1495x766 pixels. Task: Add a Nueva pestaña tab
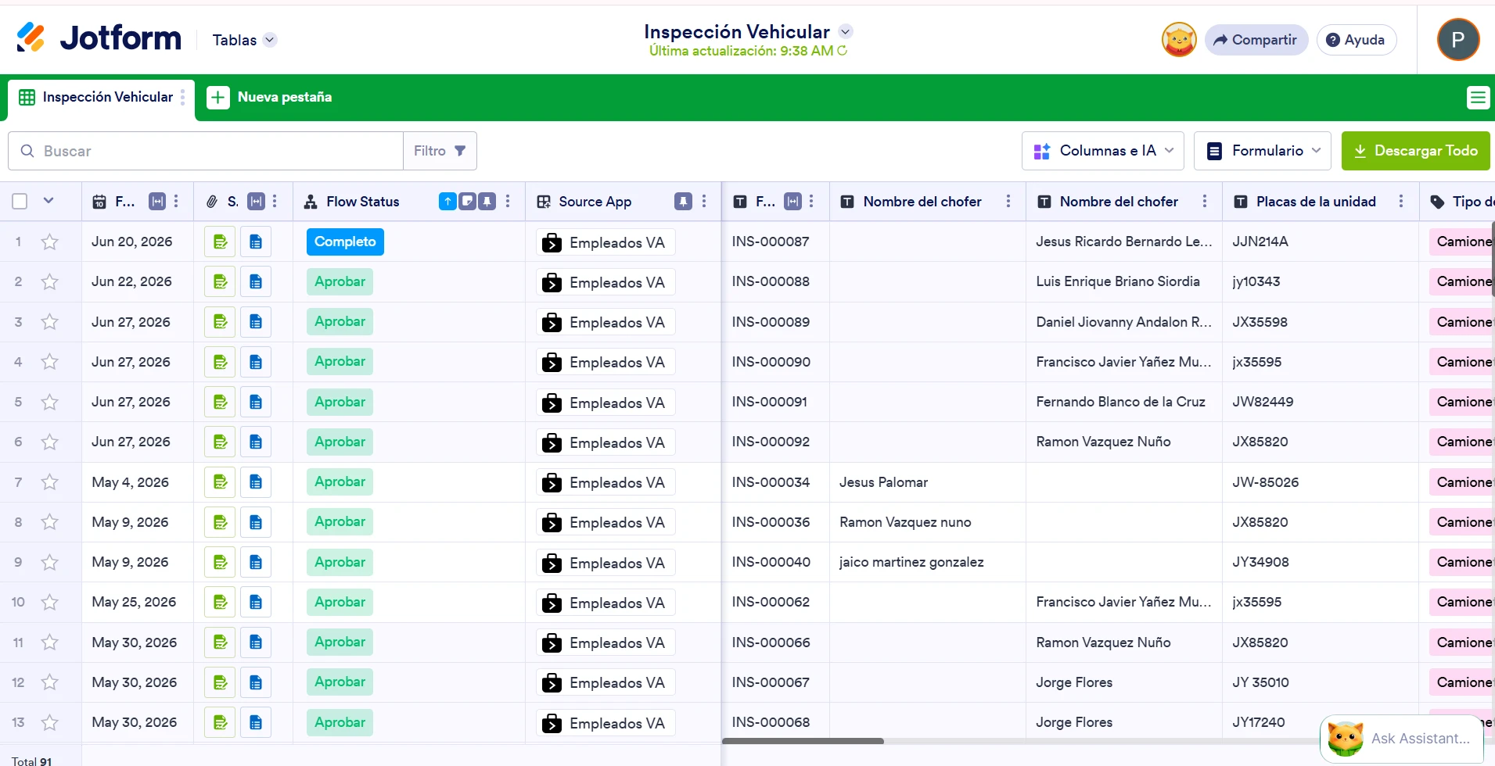tap(270, 98)
